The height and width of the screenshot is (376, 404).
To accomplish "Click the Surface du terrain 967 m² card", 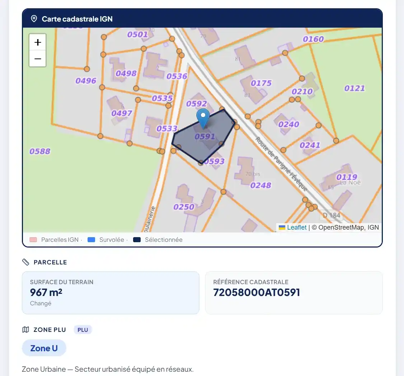I will click(x=111, y=293).
